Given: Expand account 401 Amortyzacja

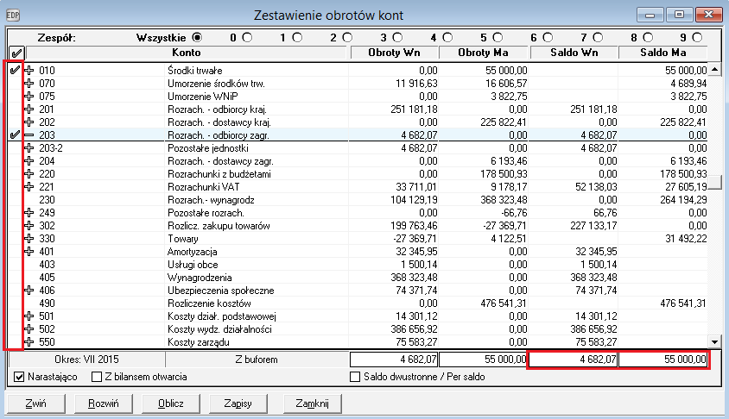Looking at the screenshot, I should (x=29, y=252).
